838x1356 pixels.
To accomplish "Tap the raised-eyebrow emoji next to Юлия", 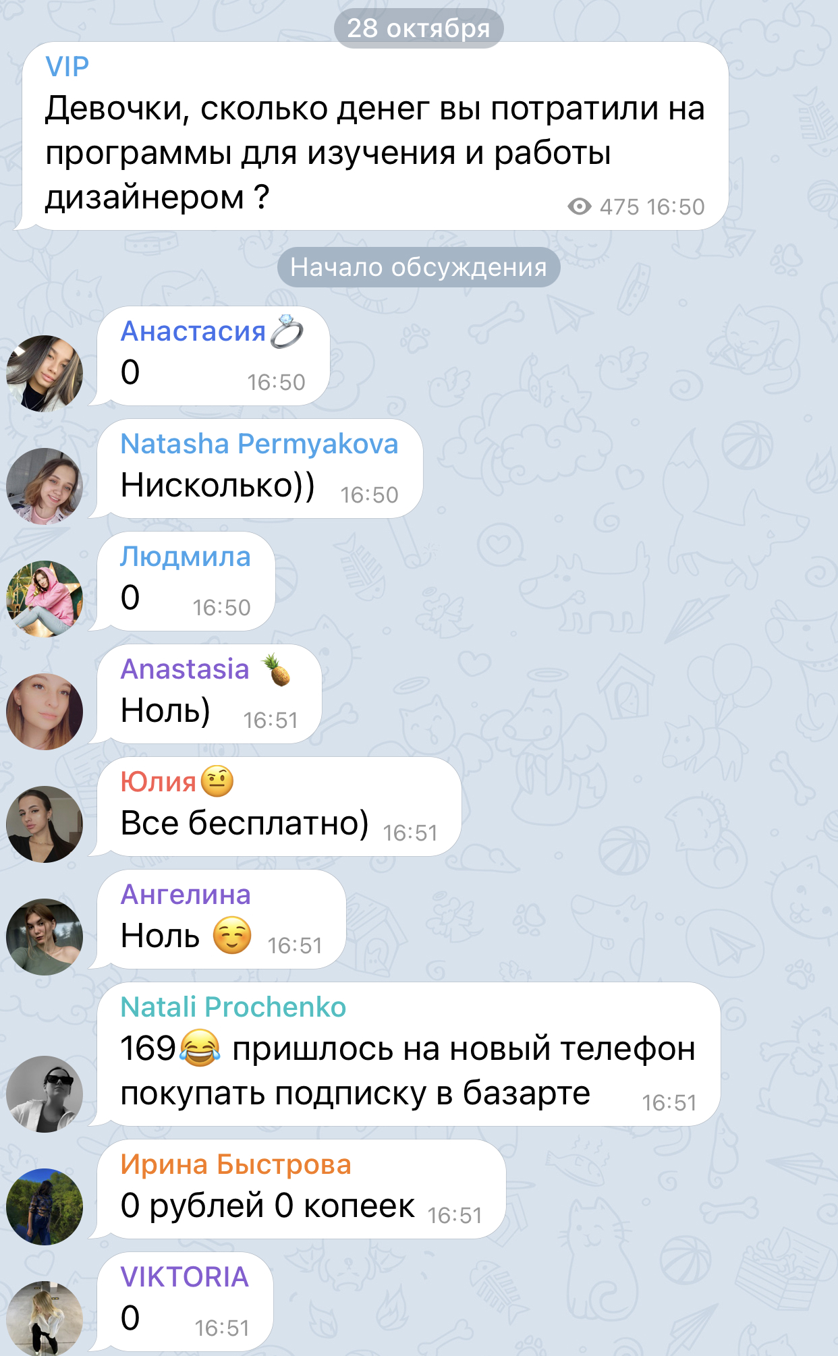I will coord(217,782).
